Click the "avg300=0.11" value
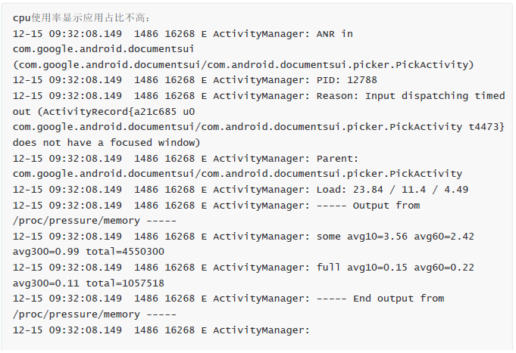The image size is (516, 353). tap(47, 283)
